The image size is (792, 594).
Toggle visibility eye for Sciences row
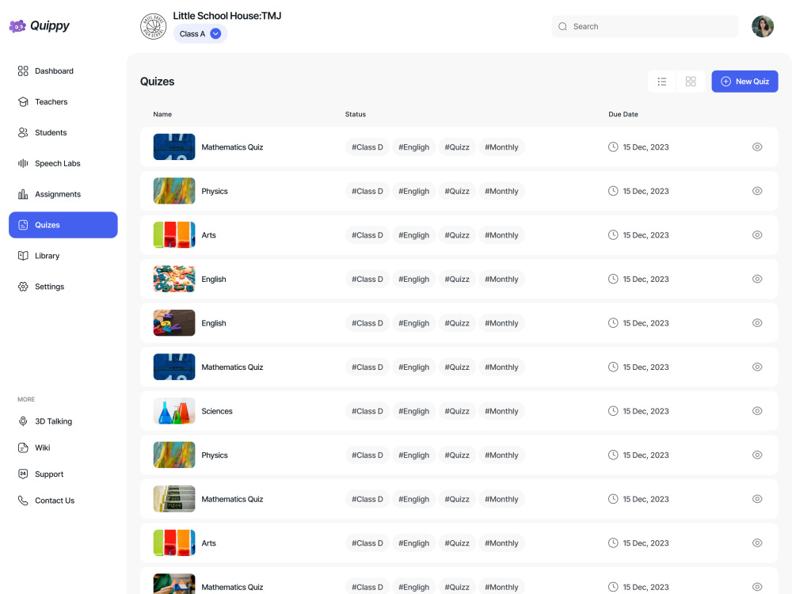pos(757,411)
